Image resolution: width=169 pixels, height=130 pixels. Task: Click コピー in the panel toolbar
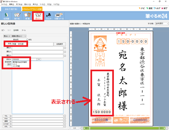point(3,30)
